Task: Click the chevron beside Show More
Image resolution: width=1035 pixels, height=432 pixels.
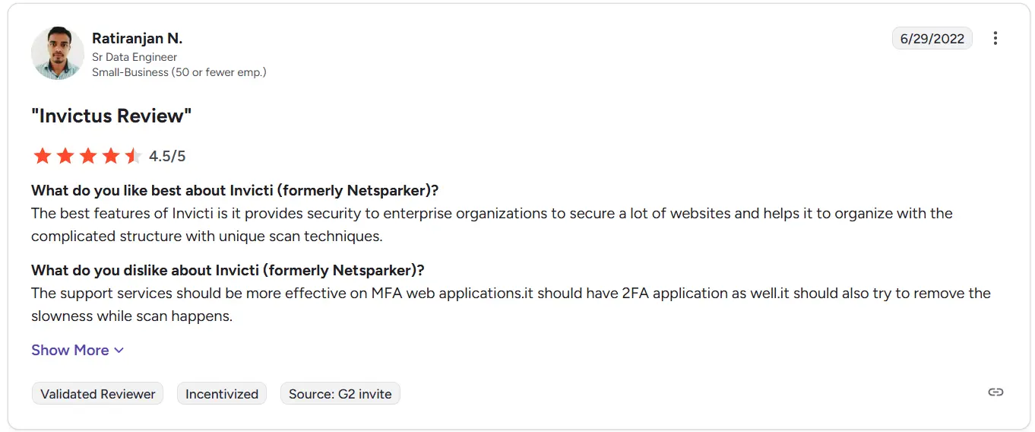Action: [x=119, y=351]
